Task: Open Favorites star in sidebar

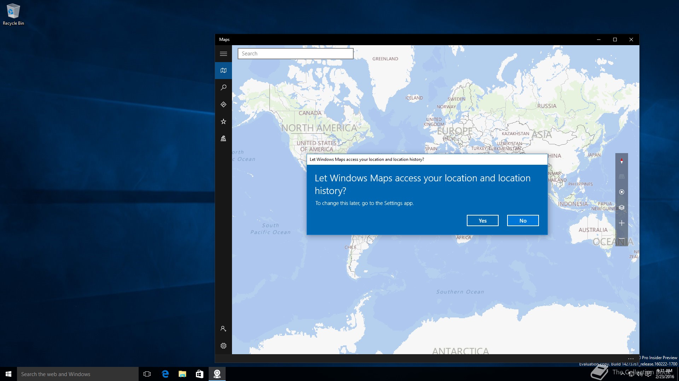Action: point(224,121)
